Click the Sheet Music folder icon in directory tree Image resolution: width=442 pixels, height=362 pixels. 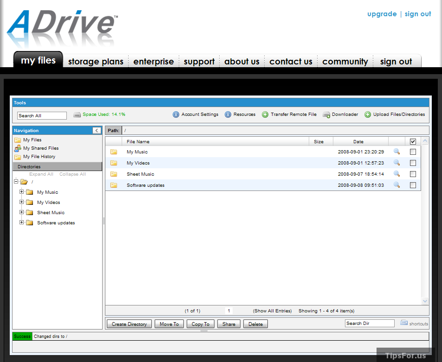[x=30, y=213]
